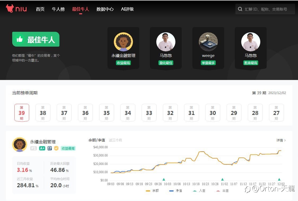Image resolution: width=298 pixels, height=201 pixels.
Task: Click 永續金融管理 profile name link
Action: click(43, 142)
